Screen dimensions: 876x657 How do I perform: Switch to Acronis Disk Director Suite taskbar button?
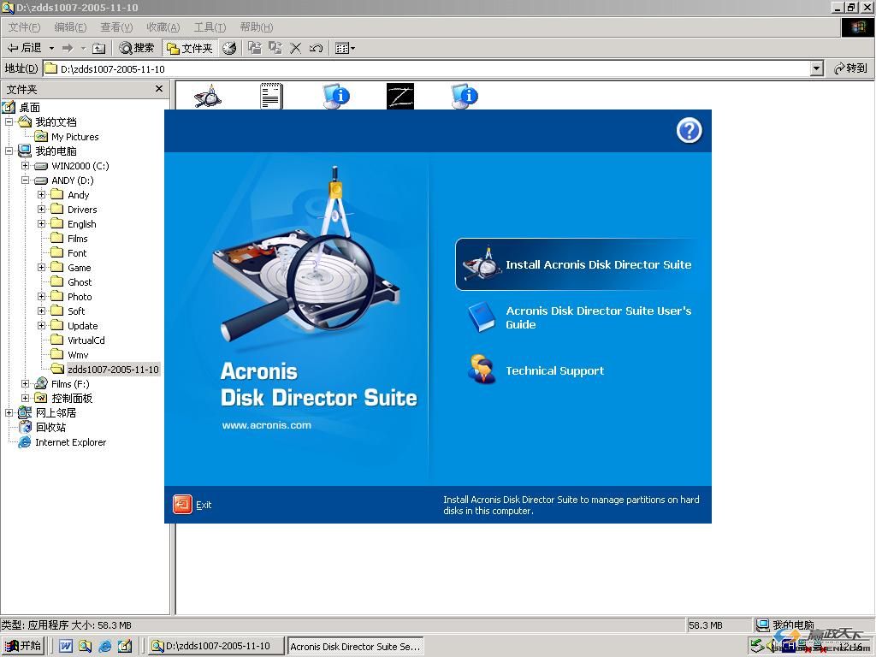click(355, 646)
